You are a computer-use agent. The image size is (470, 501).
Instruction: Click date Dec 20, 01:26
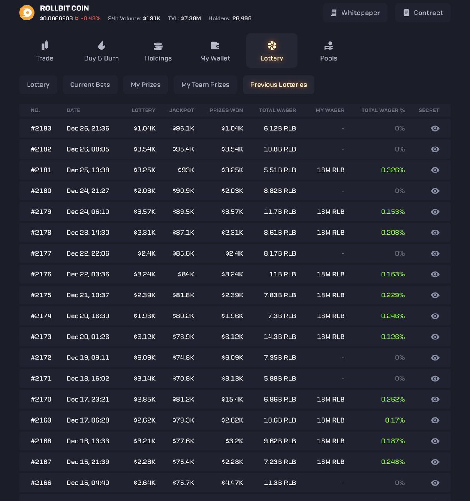pyautogui.click(x=88, y=337)
